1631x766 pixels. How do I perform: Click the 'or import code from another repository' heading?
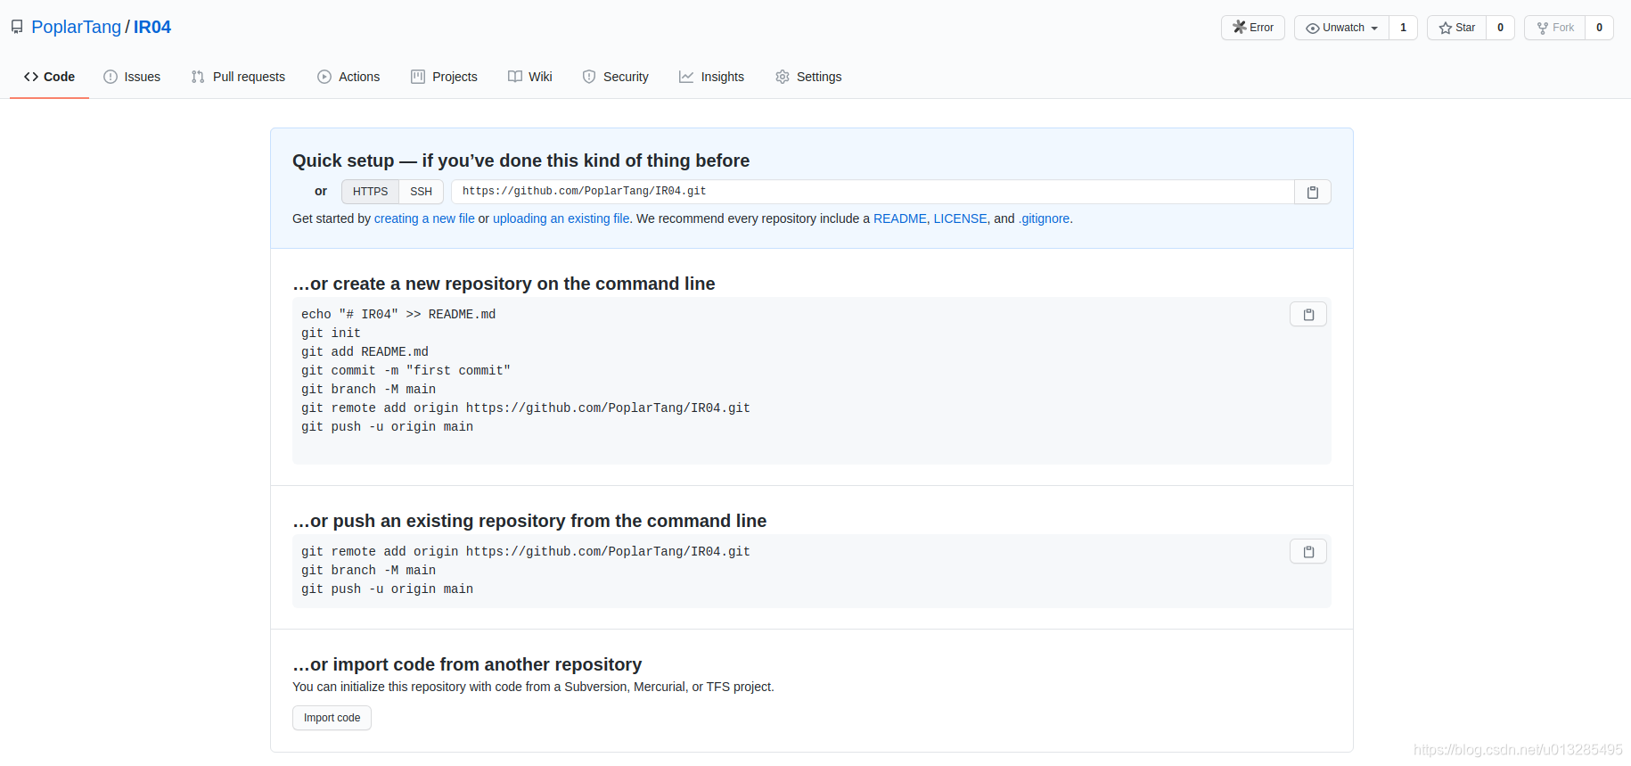click(x=467, y=664)
